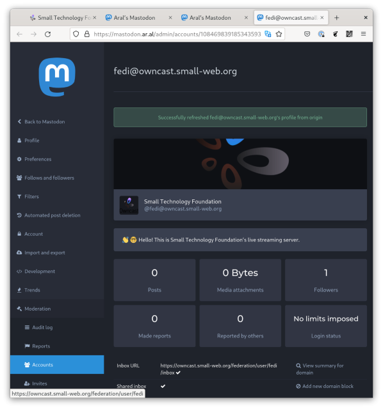Click the QR code extension icon

click(x=349, y=34)
